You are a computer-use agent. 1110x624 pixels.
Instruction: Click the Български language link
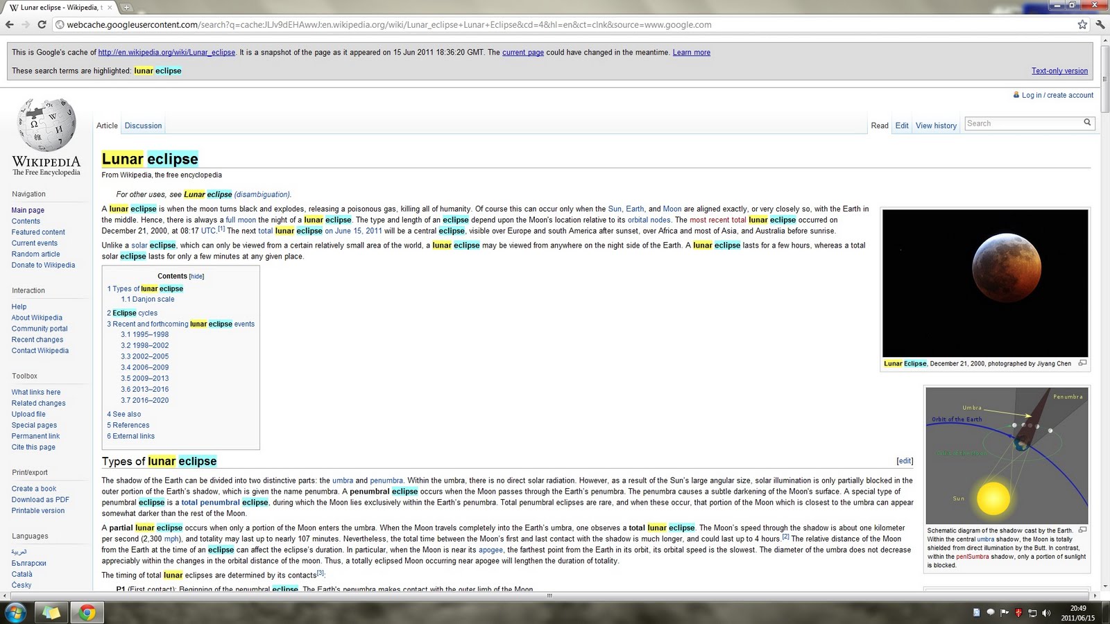29,563
